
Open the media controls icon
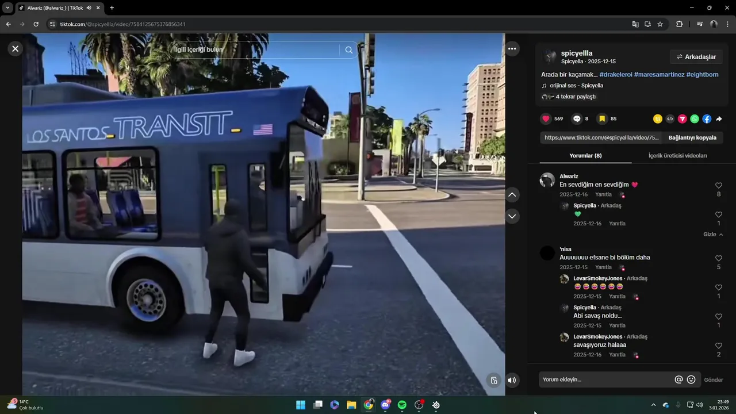pos(700,24)
